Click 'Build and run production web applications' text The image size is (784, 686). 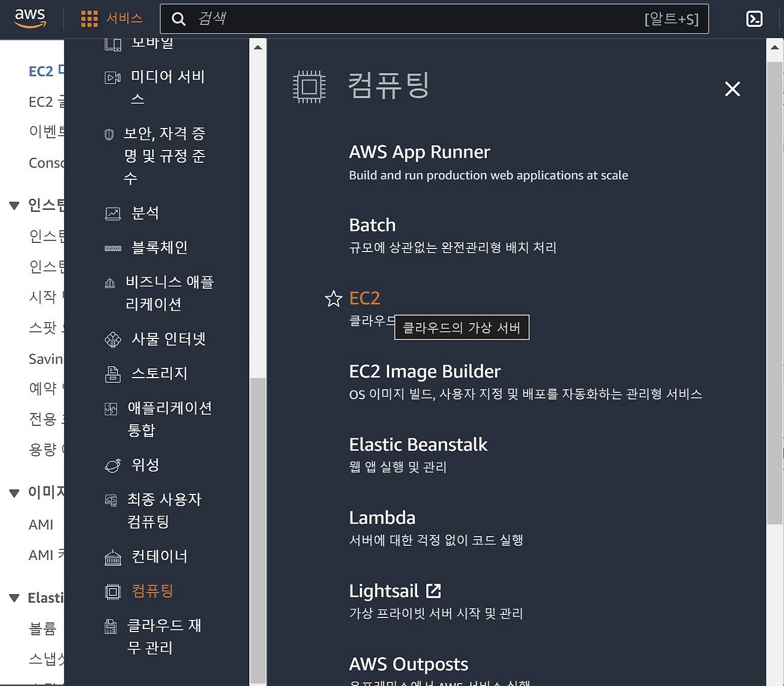click(x=488, y=175)
